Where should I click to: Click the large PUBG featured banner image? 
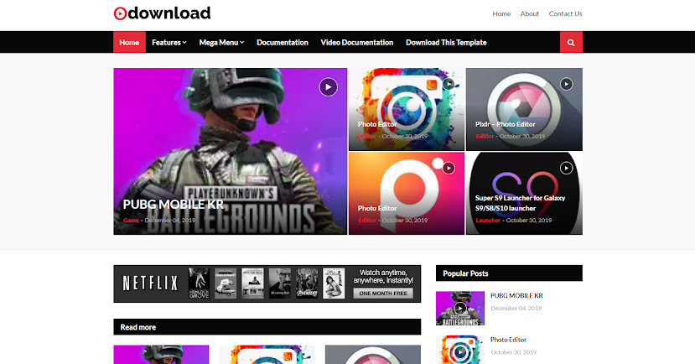(x=230, y=151)
